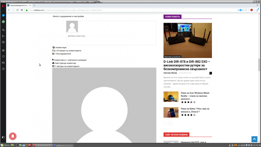This screenshot has width=261, height=147.
Task: Open the D-Link routers review image
Action: pyautogui.click(x=188, y=40)
